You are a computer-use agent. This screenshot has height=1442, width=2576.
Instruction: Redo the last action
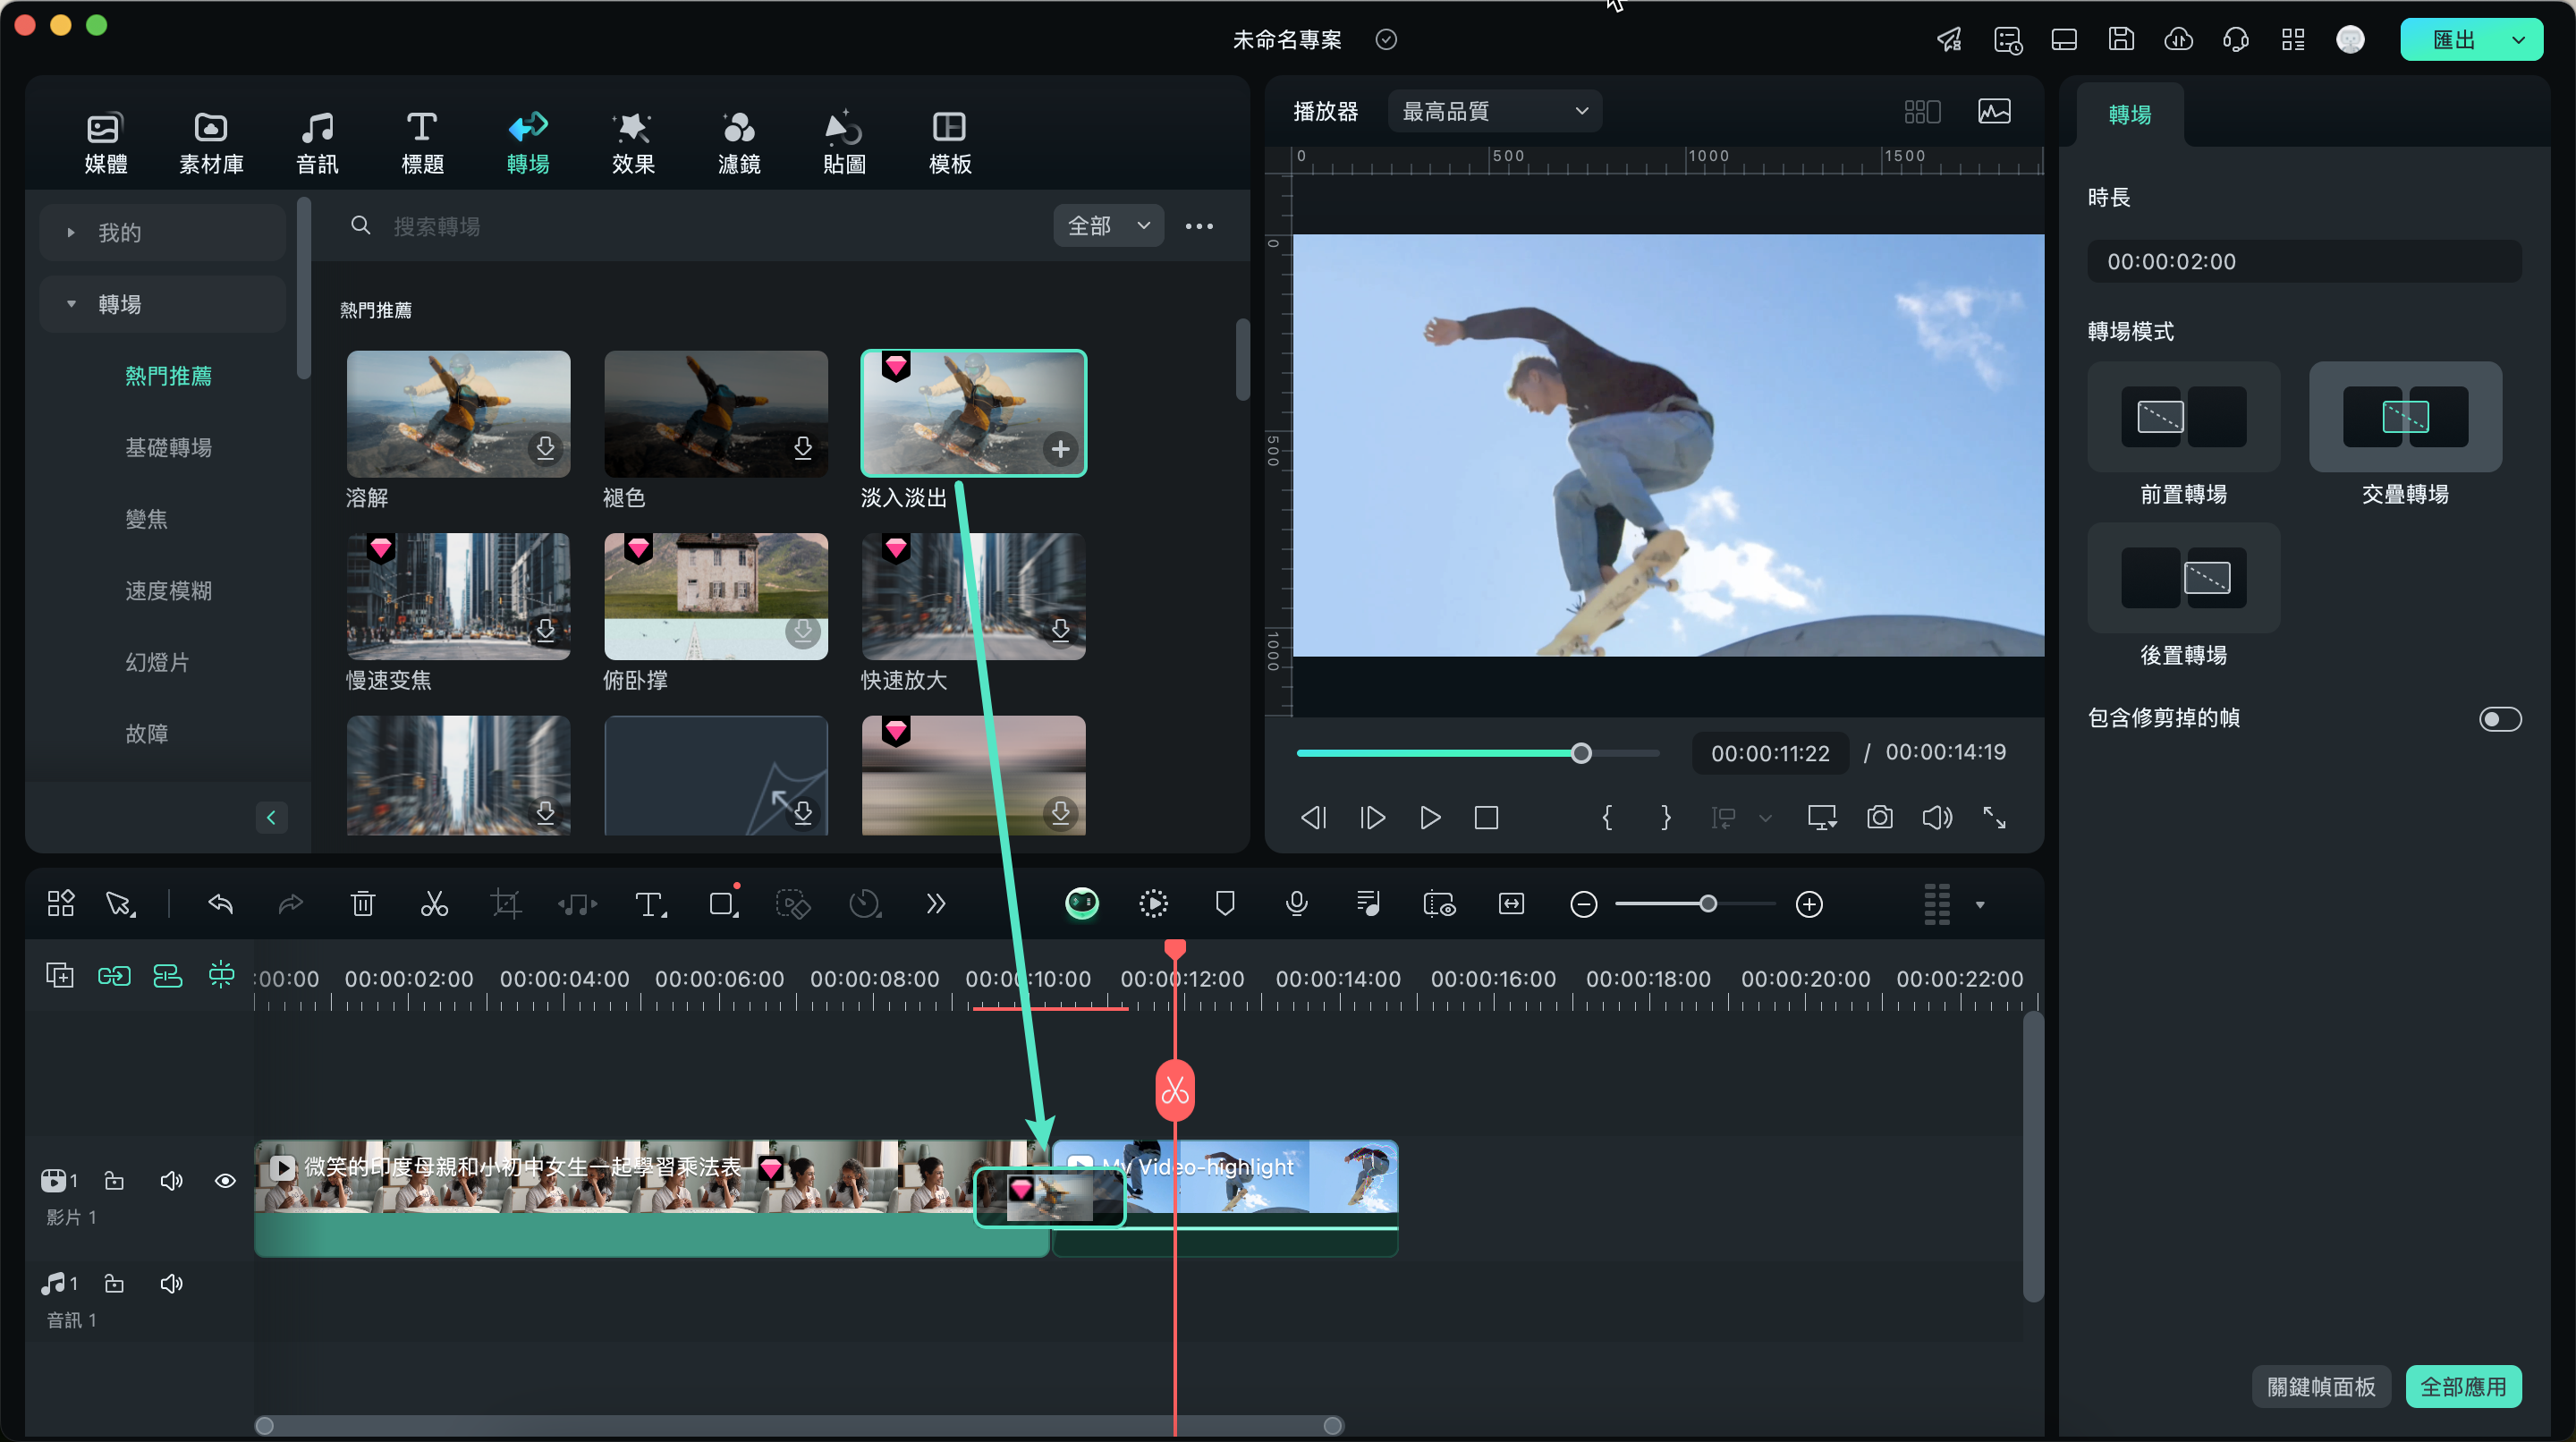[x=290, y=904]
